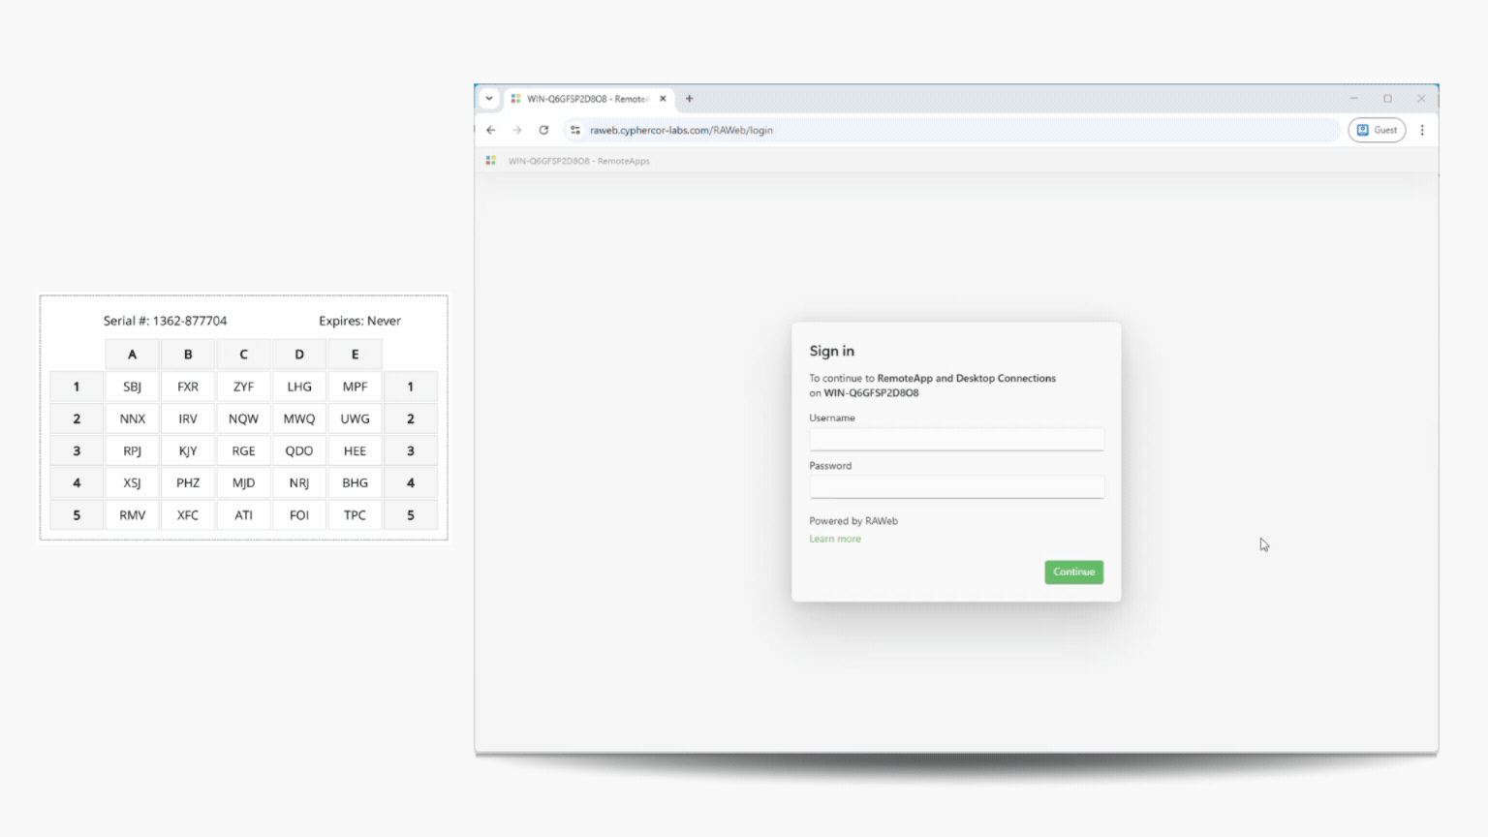1488x837 pixels.
Task: Click the Guest profile button
Action: [1377, 130]
